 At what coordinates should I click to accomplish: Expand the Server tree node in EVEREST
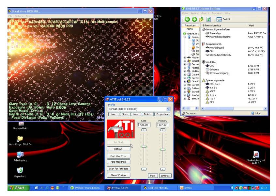(x=185, y=64)
